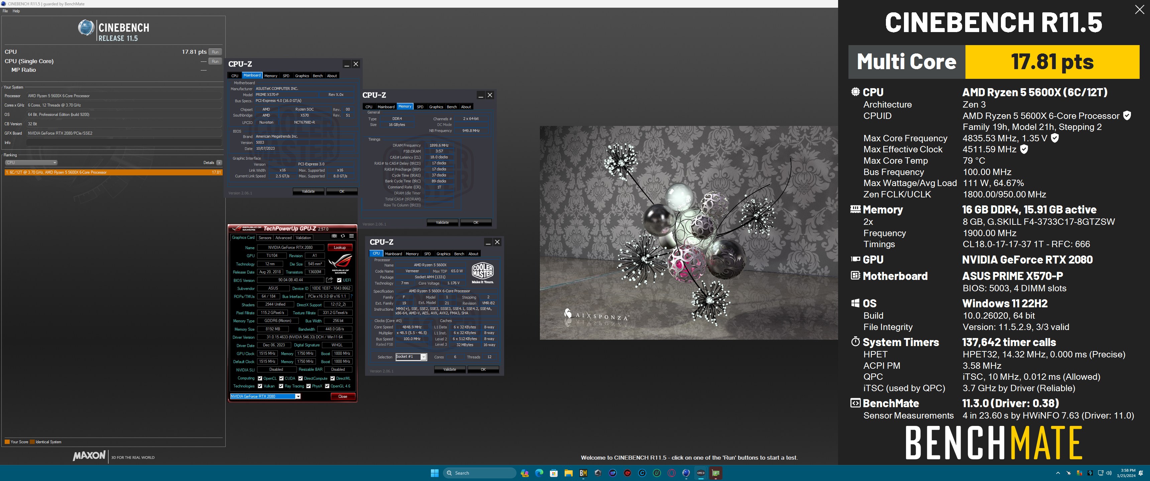Click GPU-Z refresh icon
Viewport: 1150px width, 481px height.
coord(343,236)
